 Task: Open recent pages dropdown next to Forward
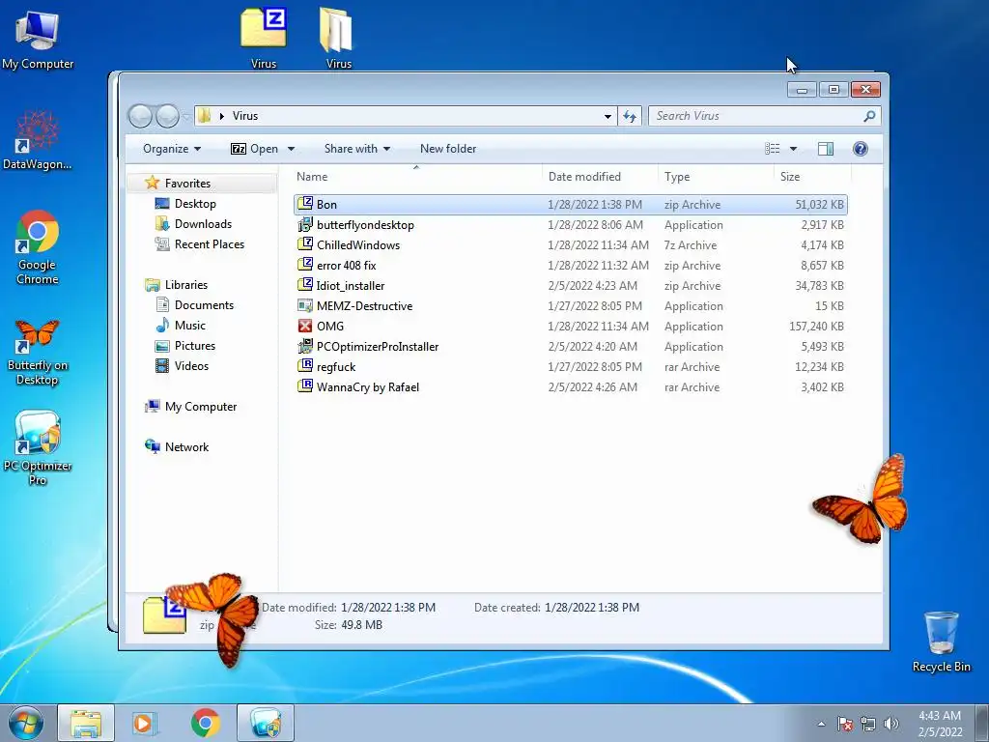[x=186, y=116]
